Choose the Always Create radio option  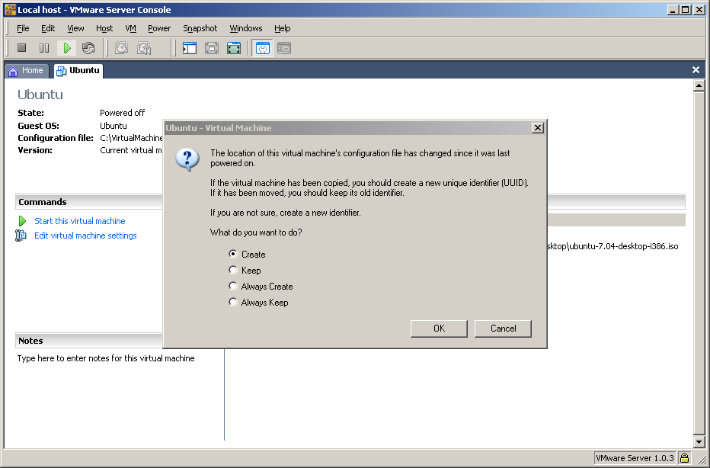pyautogui.click(x=233, y=286)
